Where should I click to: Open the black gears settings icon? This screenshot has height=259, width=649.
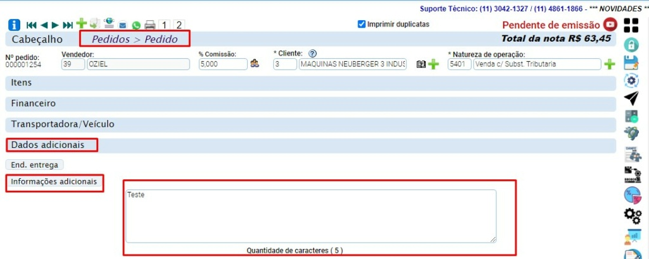(632, 215)
